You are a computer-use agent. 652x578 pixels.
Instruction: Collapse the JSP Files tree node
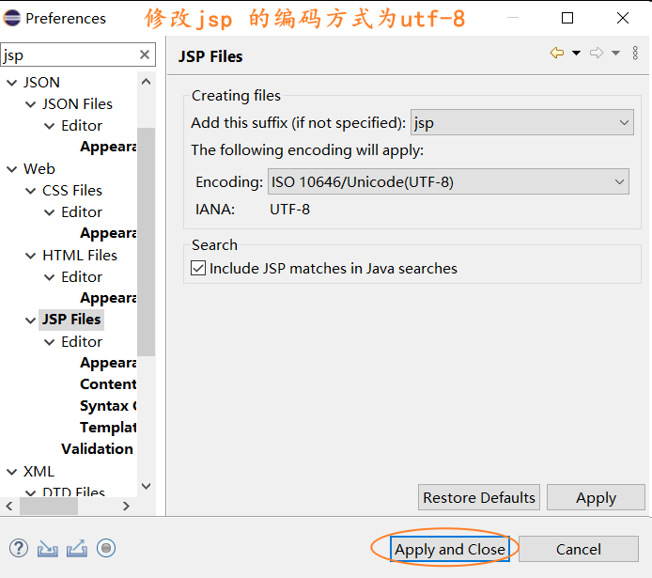[x=31, y=320]
